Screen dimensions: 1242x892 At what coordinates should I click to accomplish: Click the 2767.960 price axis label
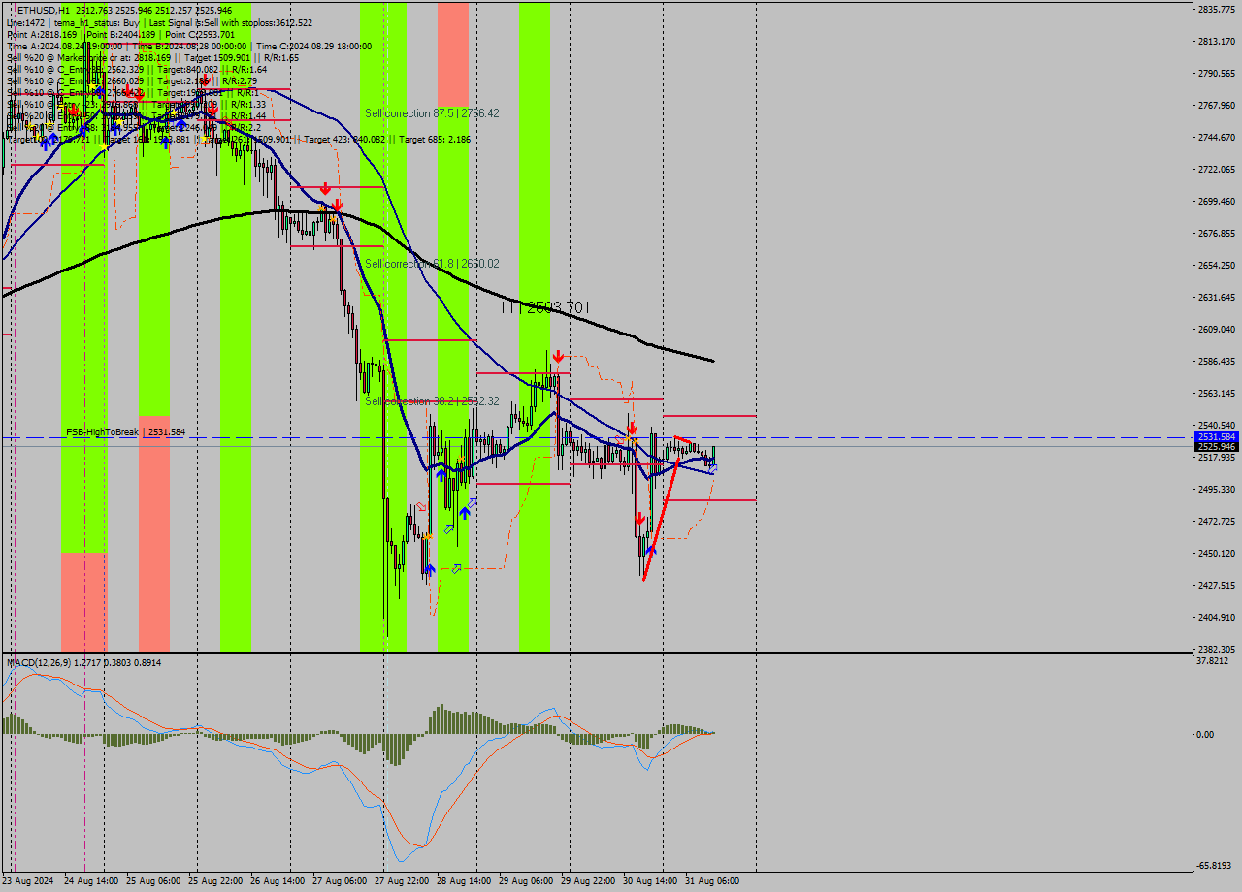click(x=1217, y=105)
